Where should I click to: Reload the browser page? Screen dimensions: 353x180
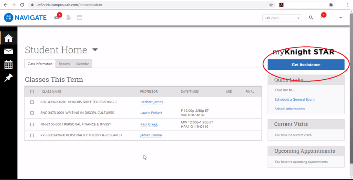tap(22, 5)
